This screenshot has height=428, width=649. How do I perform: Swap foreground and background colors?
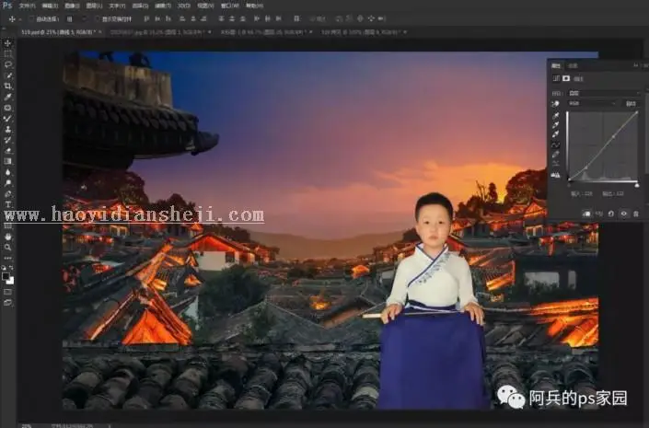(11, 268)
